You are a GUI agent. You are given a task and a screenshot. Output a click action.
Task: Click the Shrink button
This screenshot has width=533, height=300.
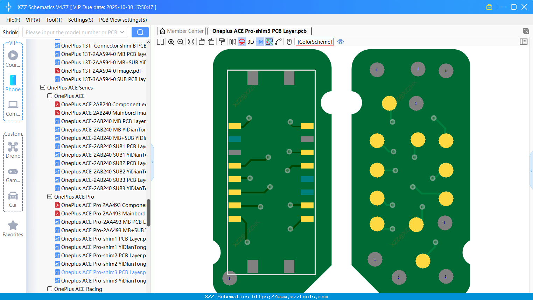[10, 32]
